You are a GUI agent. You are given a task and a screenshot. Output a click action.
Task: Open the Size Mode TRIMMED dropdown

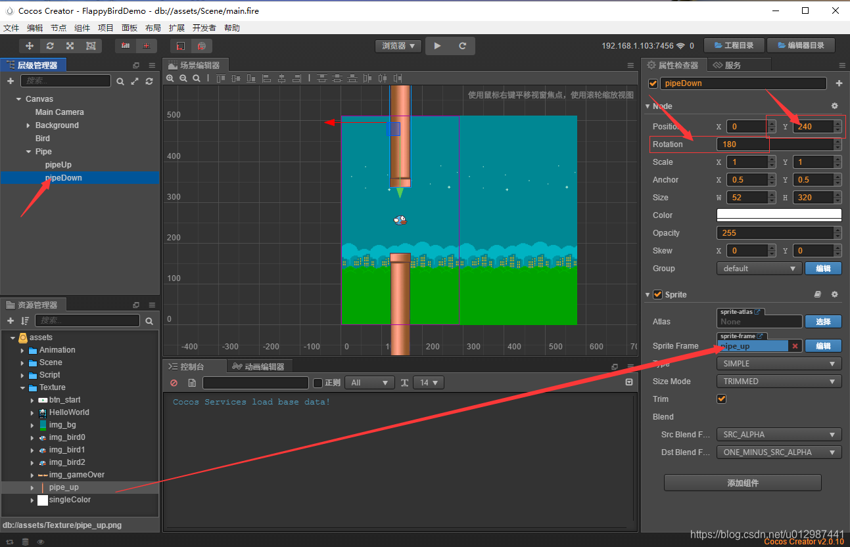click(779, 381)
